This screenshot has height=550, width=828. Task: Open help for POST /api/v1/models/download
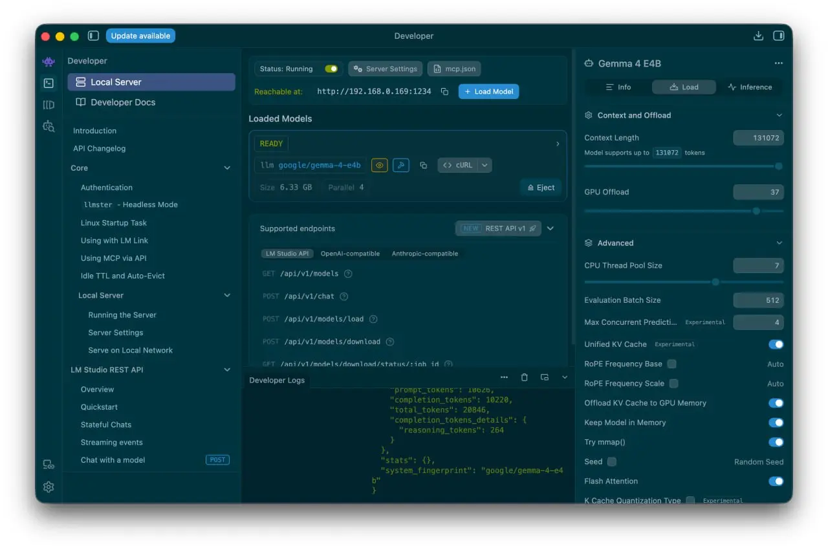(390, 342)
